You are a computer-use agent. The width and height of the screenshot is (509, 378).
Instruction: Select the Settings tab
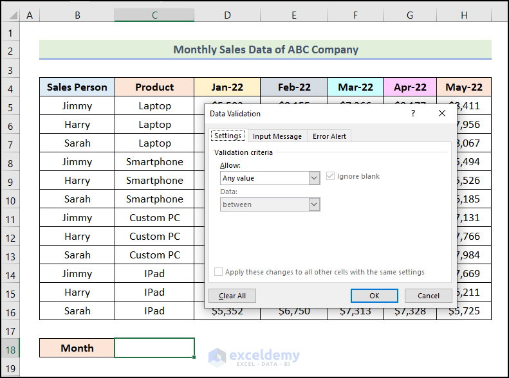[x=228, y=136]
